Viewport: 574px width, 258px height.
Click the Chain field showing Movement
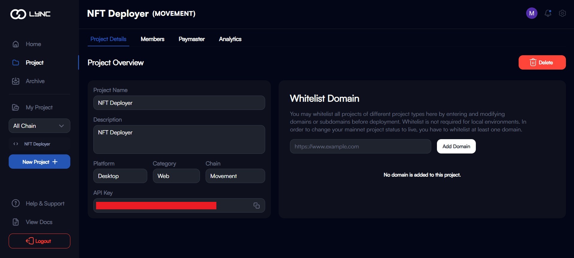[x=235, y=176]
